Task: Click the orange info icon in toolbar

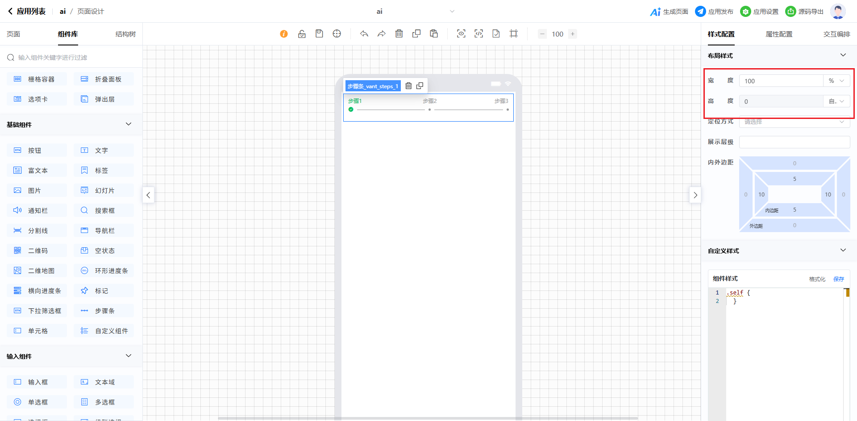Action: [284, 34]
